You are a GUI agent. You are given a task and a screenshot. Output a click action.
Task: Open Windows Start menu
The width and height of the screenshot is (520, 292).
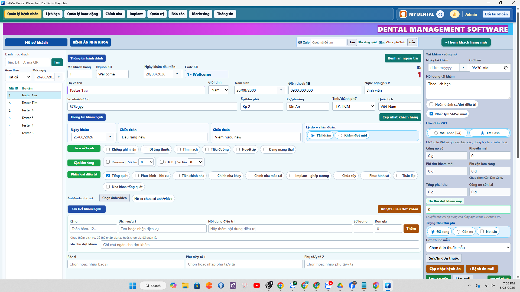pyautogui.click(x=132, y=286)
